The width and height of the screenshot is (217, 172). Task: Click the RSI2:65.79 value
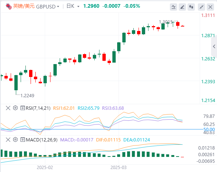88,108
